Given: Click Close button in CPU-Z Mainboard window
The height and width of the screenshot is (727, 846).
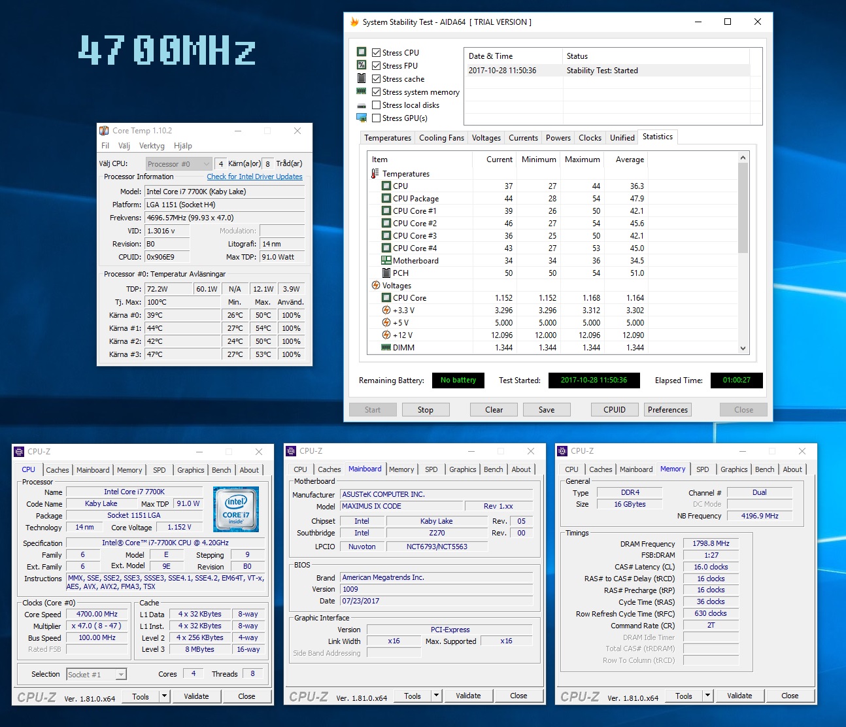Looking at the screenshot, I should click(x=518, y=696).
